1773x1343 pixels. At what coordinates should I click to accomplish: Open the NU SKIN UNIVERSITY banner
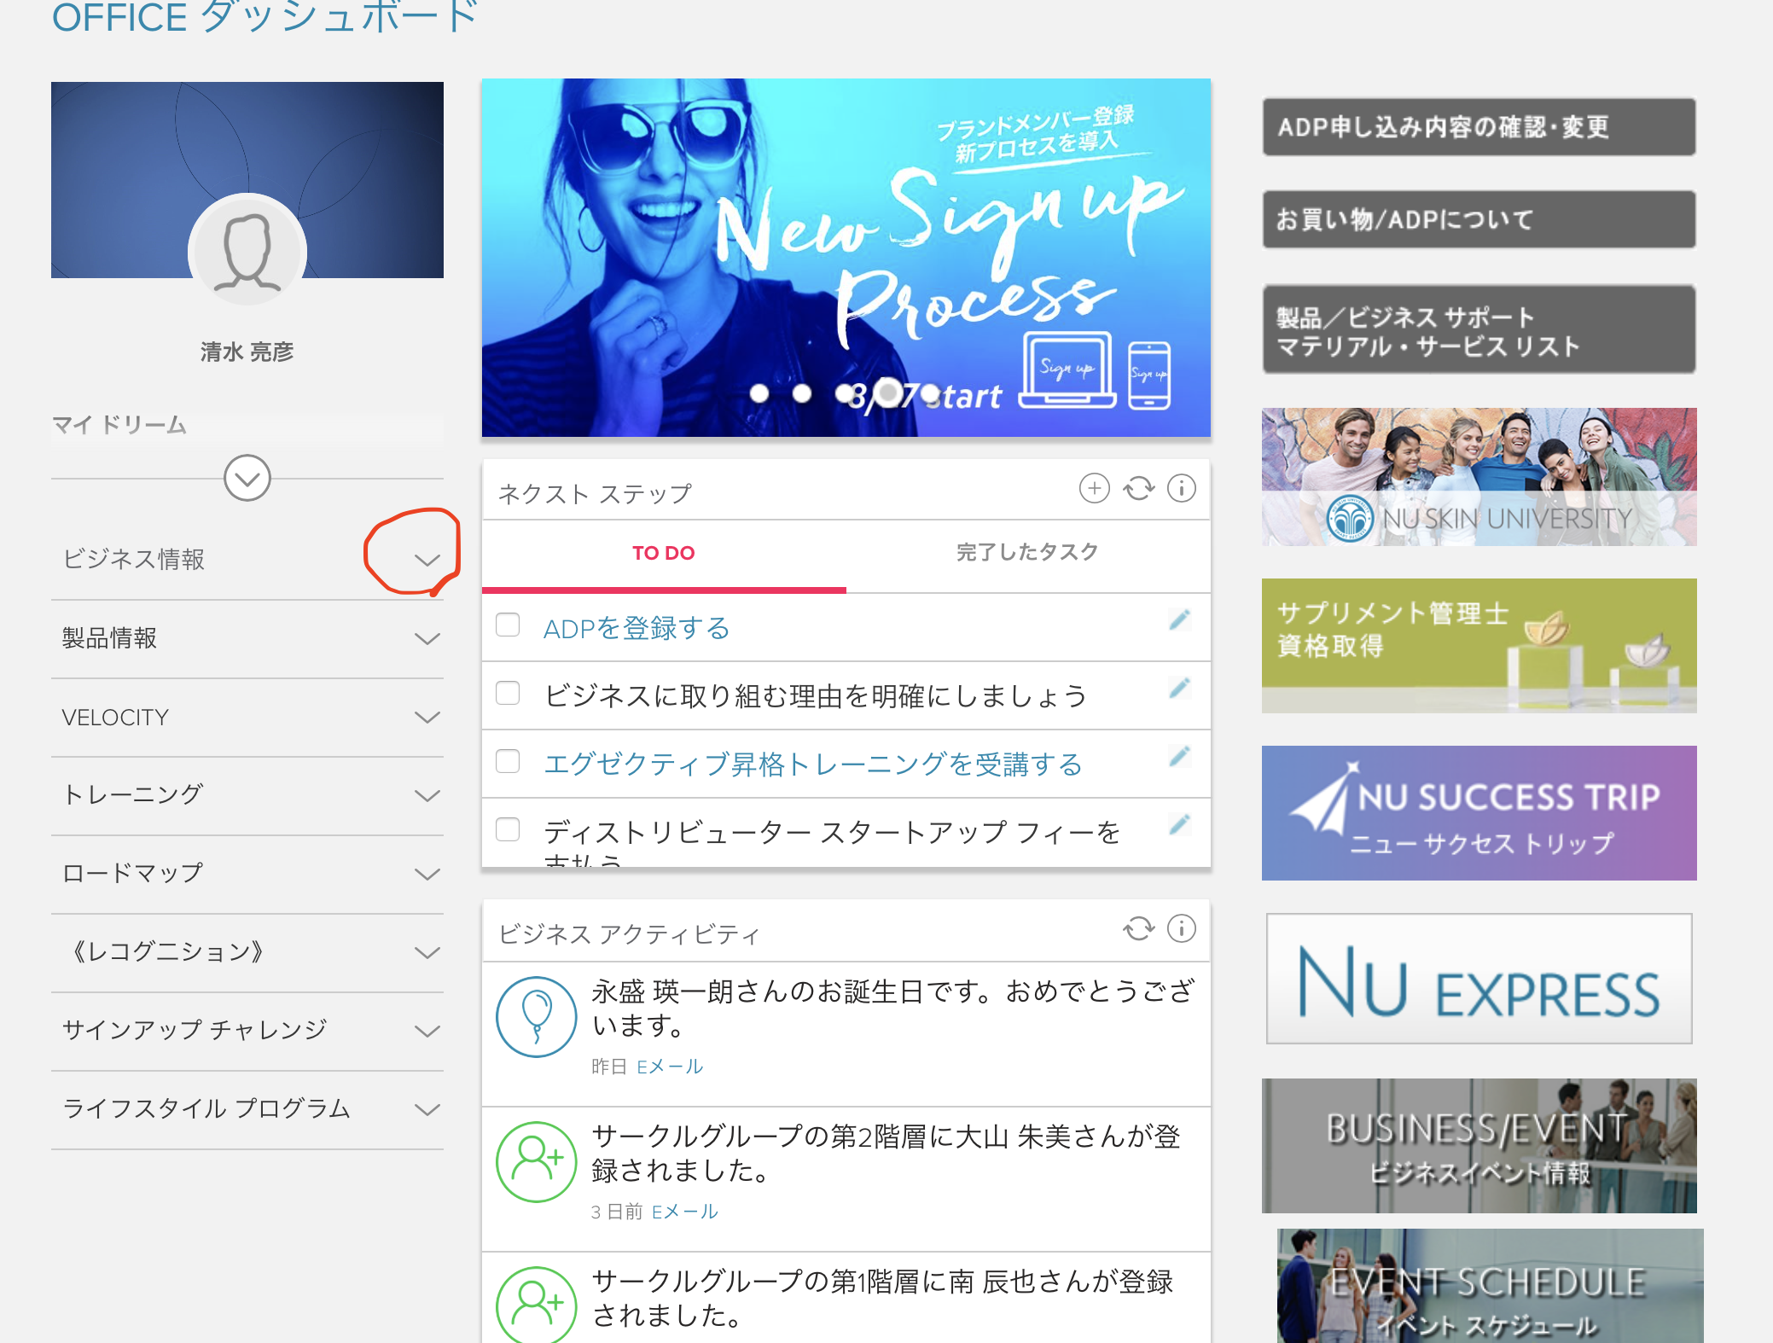1479,477
